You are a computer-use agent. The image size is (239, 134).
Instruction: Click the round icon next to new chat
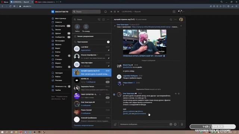point(103,19)
